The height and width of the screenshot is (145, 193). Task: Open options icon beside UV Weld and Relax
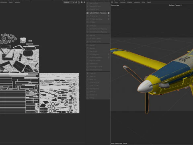109,19
